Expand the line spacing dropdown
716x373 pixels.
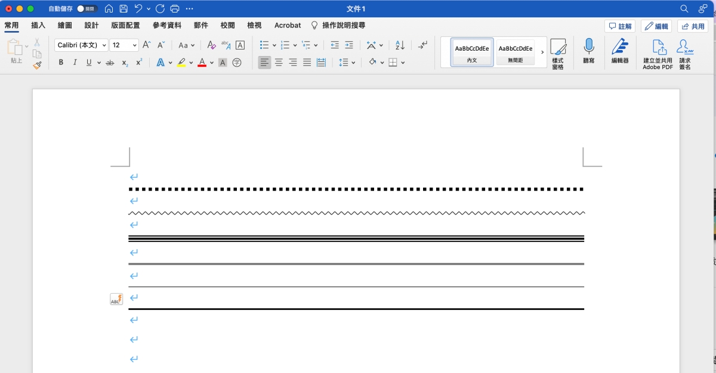click(353, 63)
